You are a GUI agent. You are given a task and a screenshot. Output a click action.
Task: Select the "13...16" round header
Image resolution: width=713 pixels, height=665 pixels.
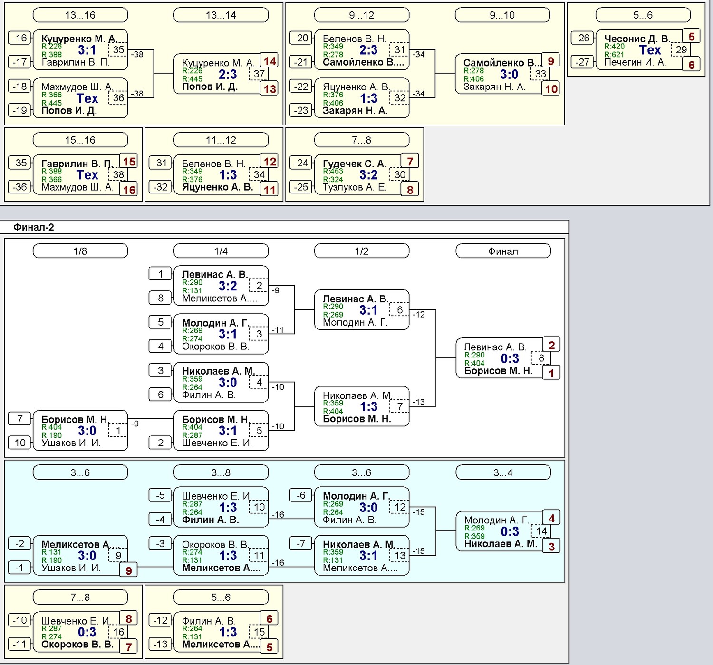coord(80,15)
